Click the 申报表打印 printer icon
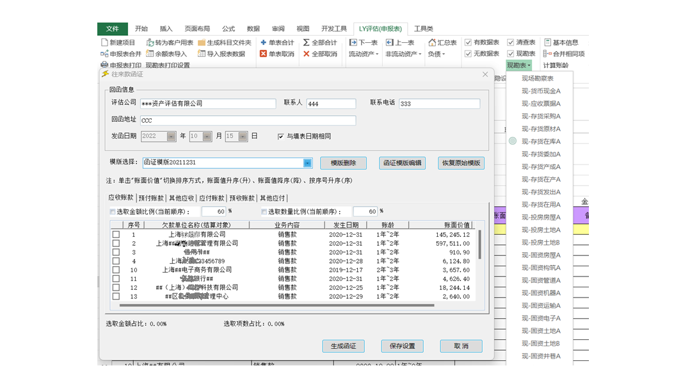The width and height of the screenshot is (683, 384). [x=105, y=65]
